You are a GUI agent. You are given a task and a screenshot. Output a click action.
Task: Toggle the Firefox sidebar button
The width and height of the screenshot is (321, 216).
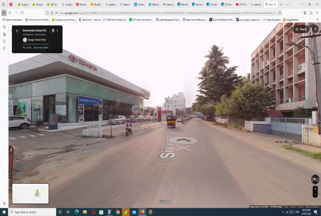(x=4, y=13)
